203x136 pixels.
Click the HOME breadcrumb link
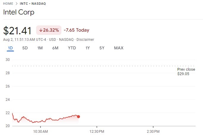[8, 4]
